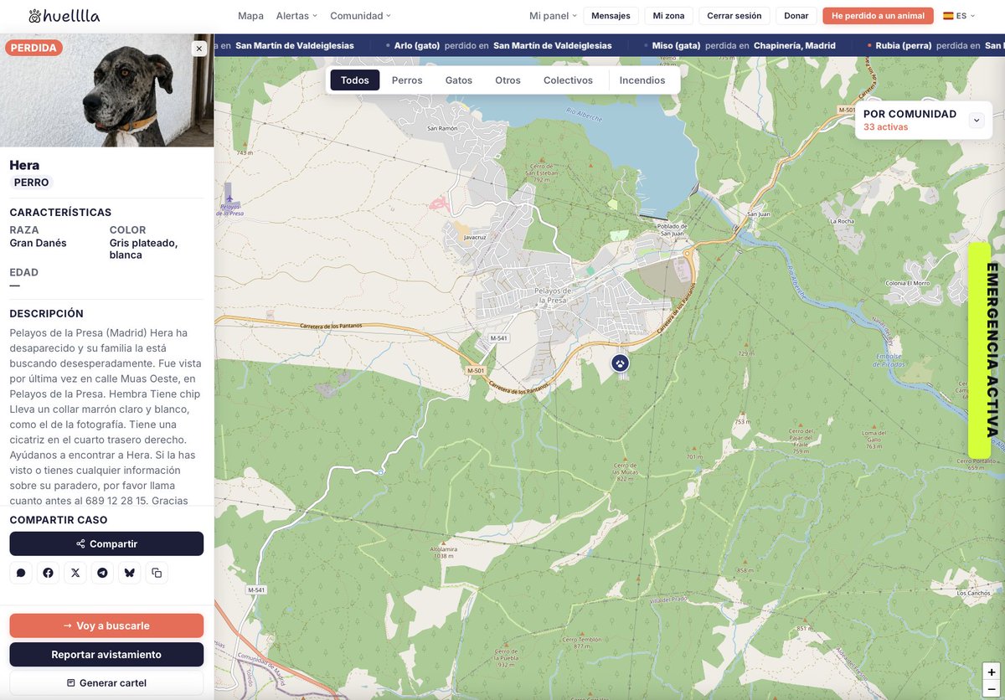Filter the map by Perros
The height and width of the screenshot is (700, 1005).
click(407, 80)
